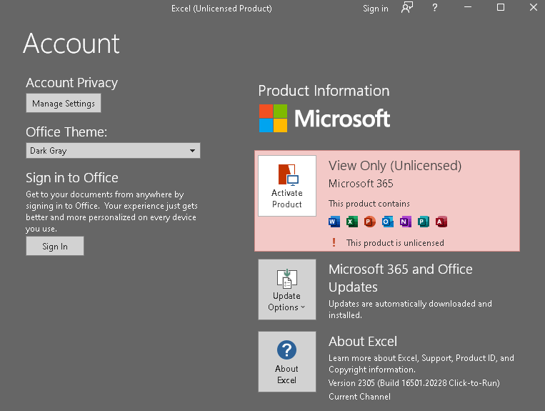Screen dimensions: 545x411
Task: Click the OneNote app icon
Action: tap(405, 222)
